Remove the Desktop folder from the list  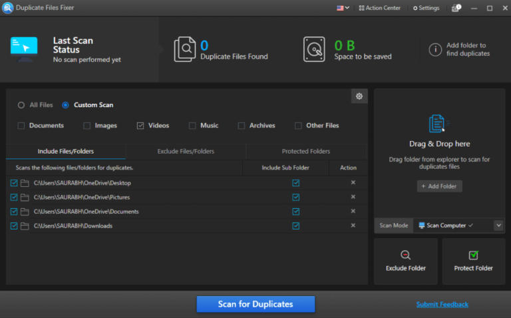tap(353, 183)
